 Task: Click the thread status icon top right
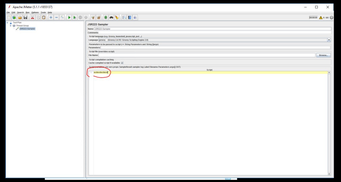point(331,18)
